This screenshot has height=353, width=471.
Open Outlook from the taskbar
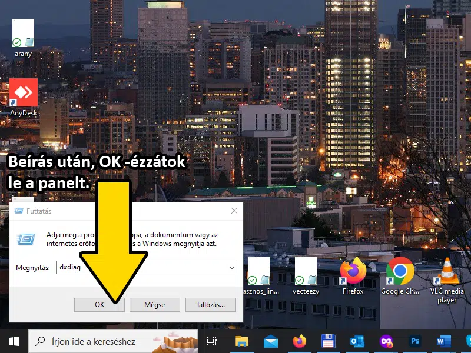(357, 341)
